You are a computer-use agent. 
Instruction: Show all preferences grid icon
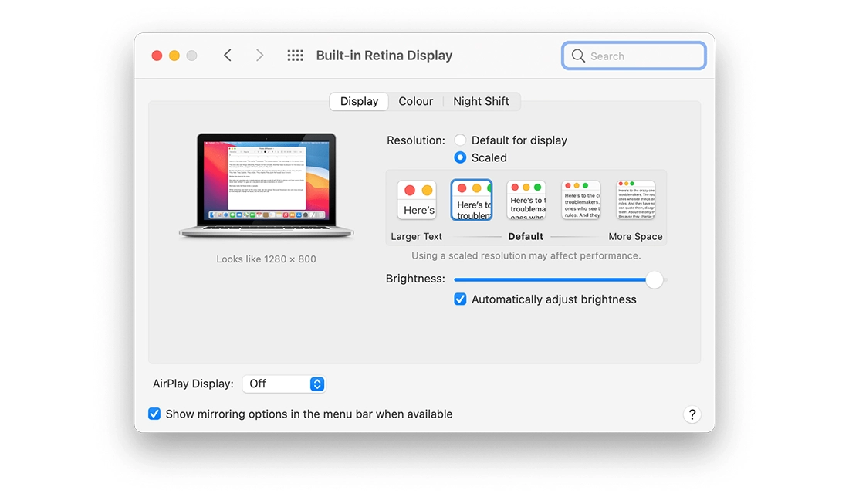coord(295,56)
